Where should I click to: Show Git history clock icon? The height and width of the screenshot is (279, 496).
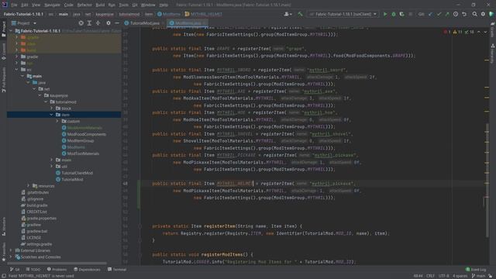click(x=456, y=14)
